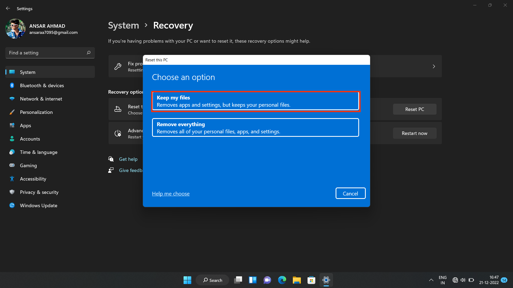Open Bluetooth & devices from the sidebar icon
The width and height of the screenshot is (513, 288).
[x=12, y=85]
